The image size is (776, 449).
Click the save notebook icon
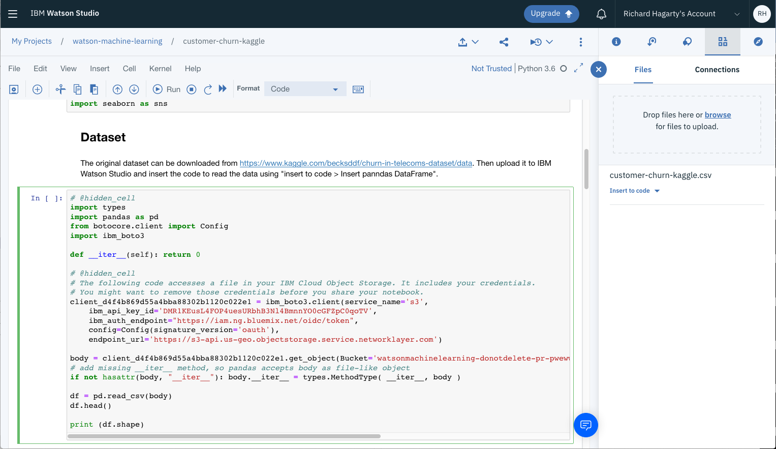[x=14, y=89]
